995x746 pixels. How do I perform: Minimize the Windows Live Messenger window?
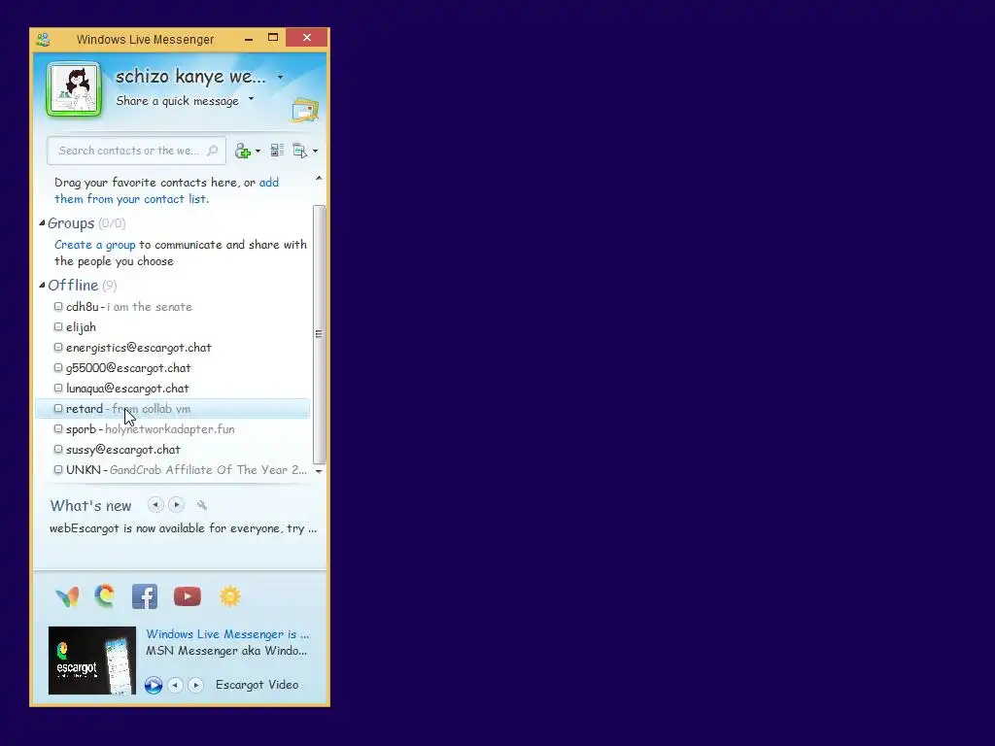coord(249,39)
